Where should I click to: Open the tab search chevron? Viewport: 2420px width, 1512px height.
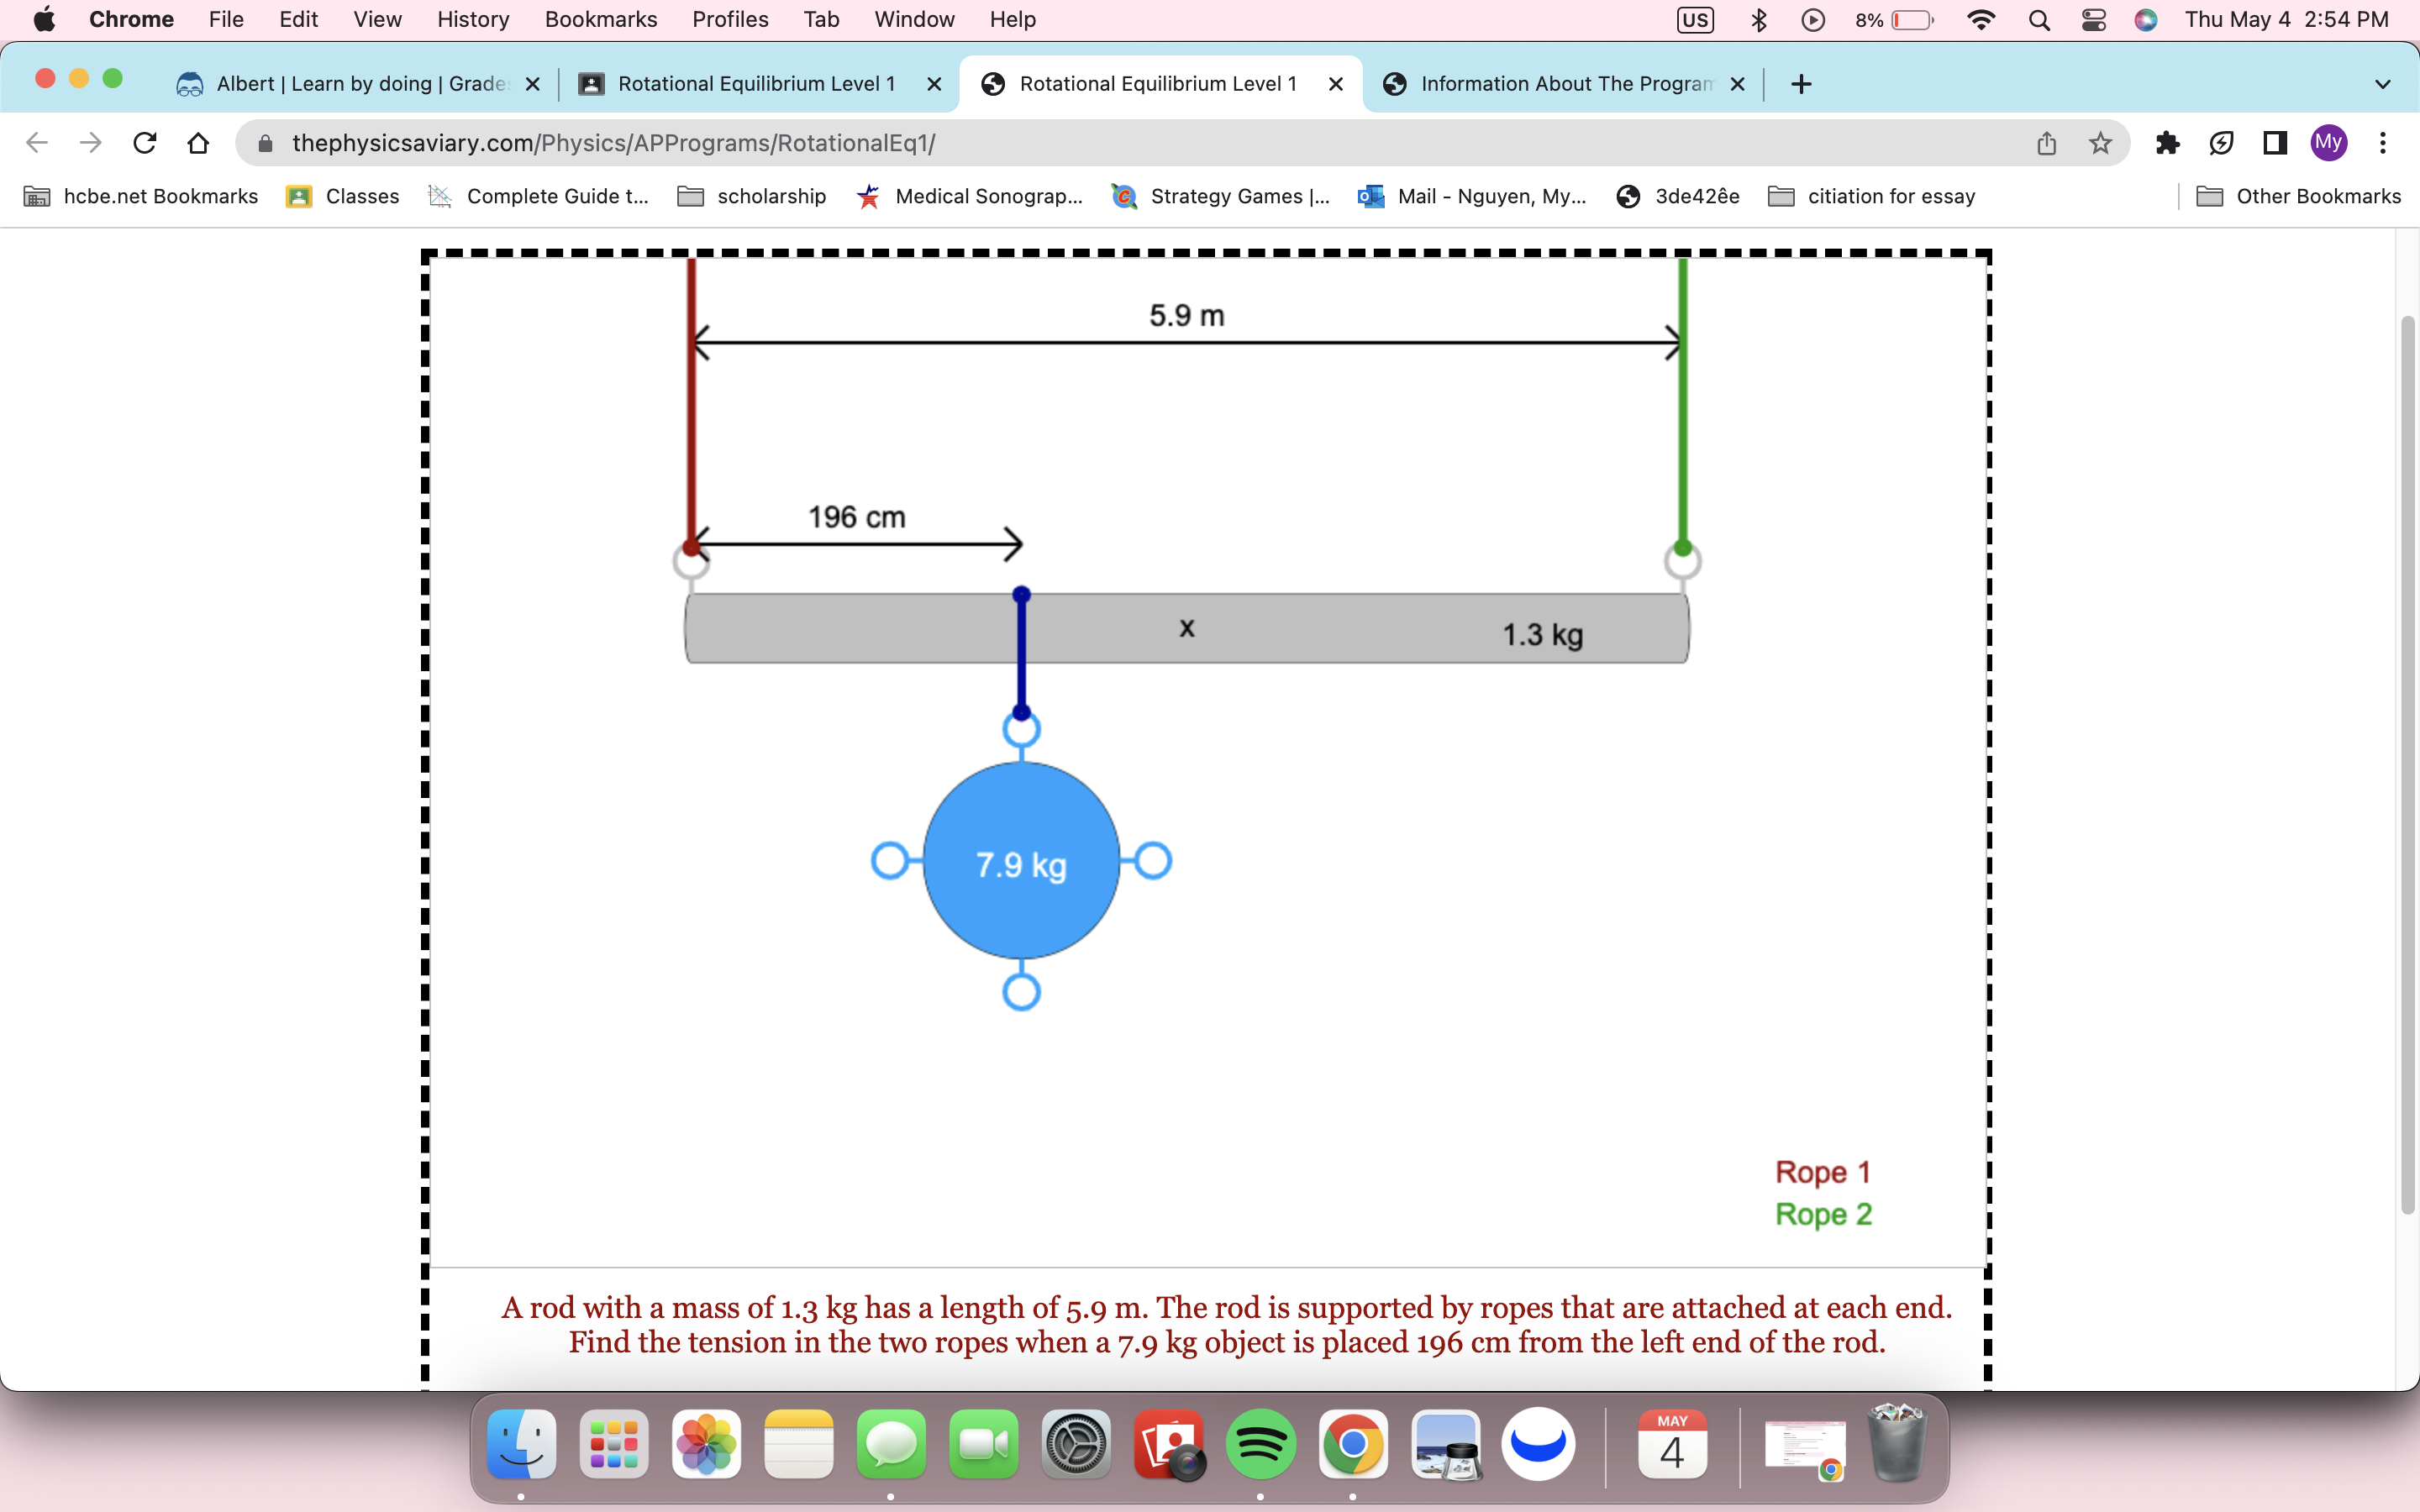coord(2383,83)
